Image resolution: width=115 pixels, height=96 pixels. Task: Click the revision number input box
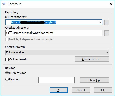point(56,80)
